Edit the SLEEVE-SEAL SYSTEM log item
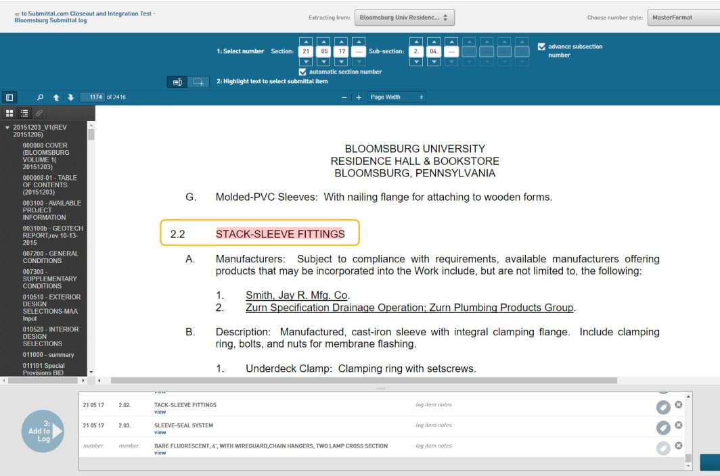 663,427
